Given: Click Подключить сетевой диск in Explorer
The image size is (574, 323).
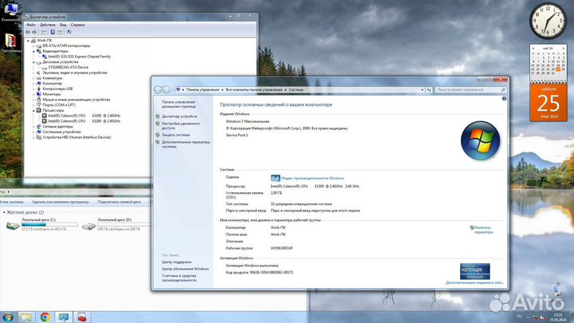Looking at the screenshot, I should click(x=120, y=202).
